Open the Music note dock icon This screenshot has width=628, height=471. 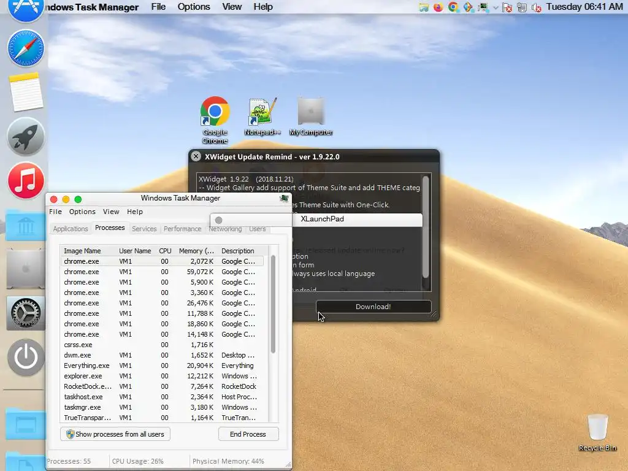pyautogui.click(x=26, y=181)
